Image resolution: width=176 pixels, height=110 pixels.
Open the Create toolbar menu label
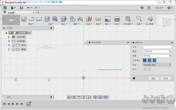pos(51,24)
